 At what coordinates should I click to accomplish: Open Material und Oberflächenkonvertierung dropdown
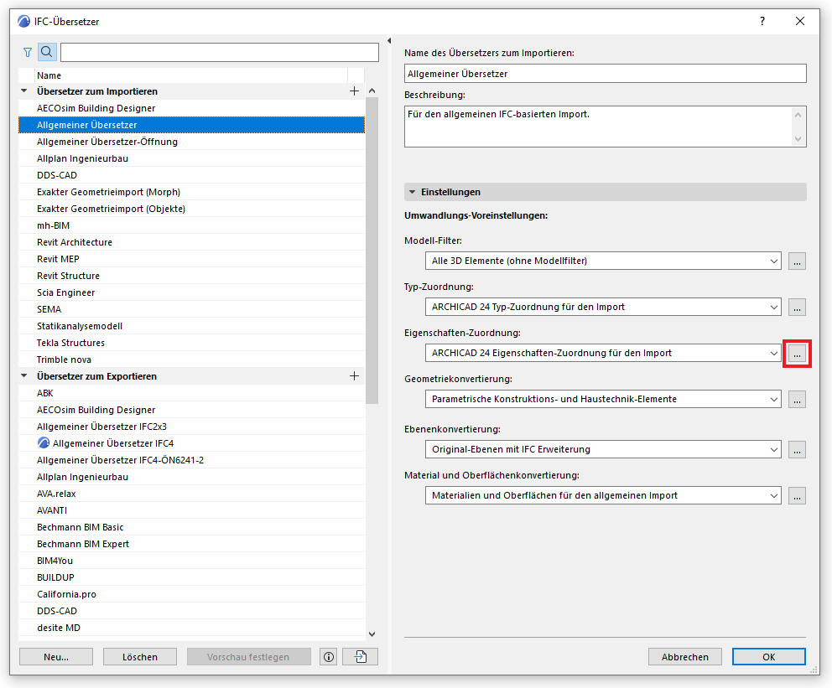coord(603,496)
